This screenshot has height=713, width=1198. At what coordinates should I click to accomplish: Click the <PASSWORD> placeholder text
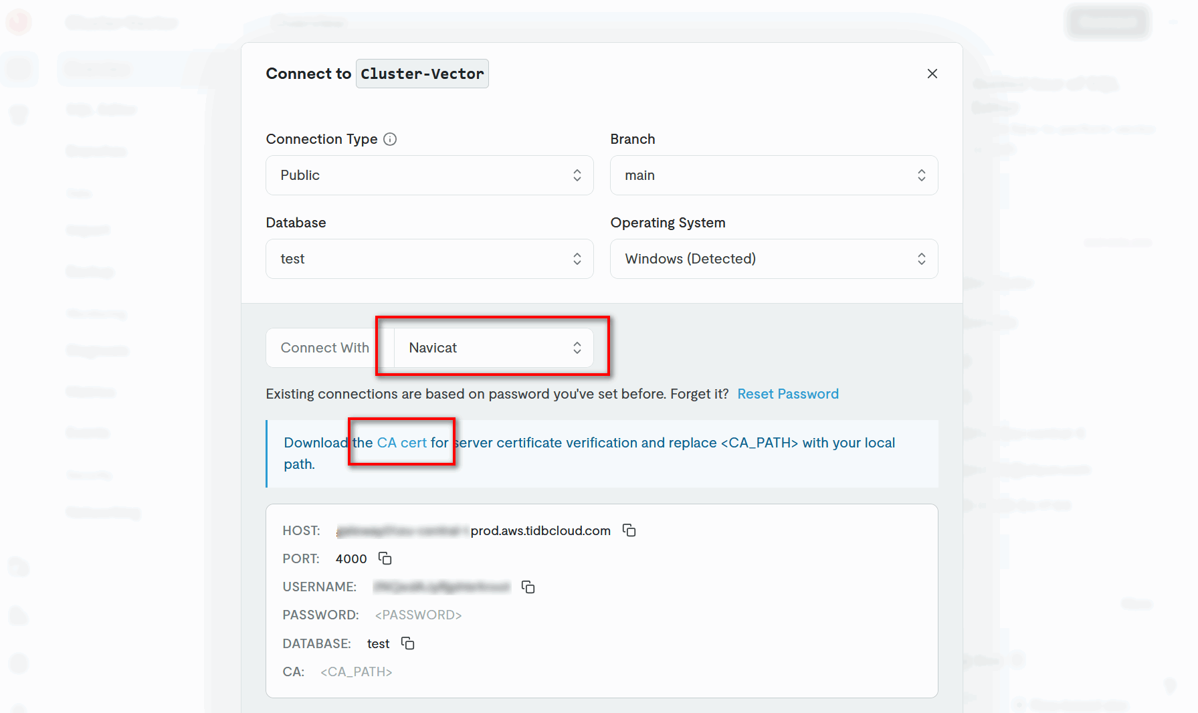pos(418,615)
